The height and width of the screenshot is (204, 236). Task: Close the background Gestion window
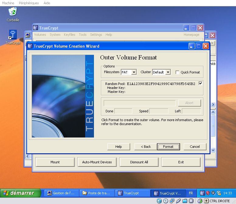tap(212, 36)
